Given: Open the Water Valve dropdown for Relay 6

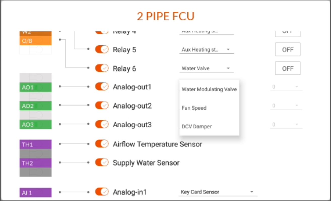Looking at the screenshot, I should (x=207, y=68).
